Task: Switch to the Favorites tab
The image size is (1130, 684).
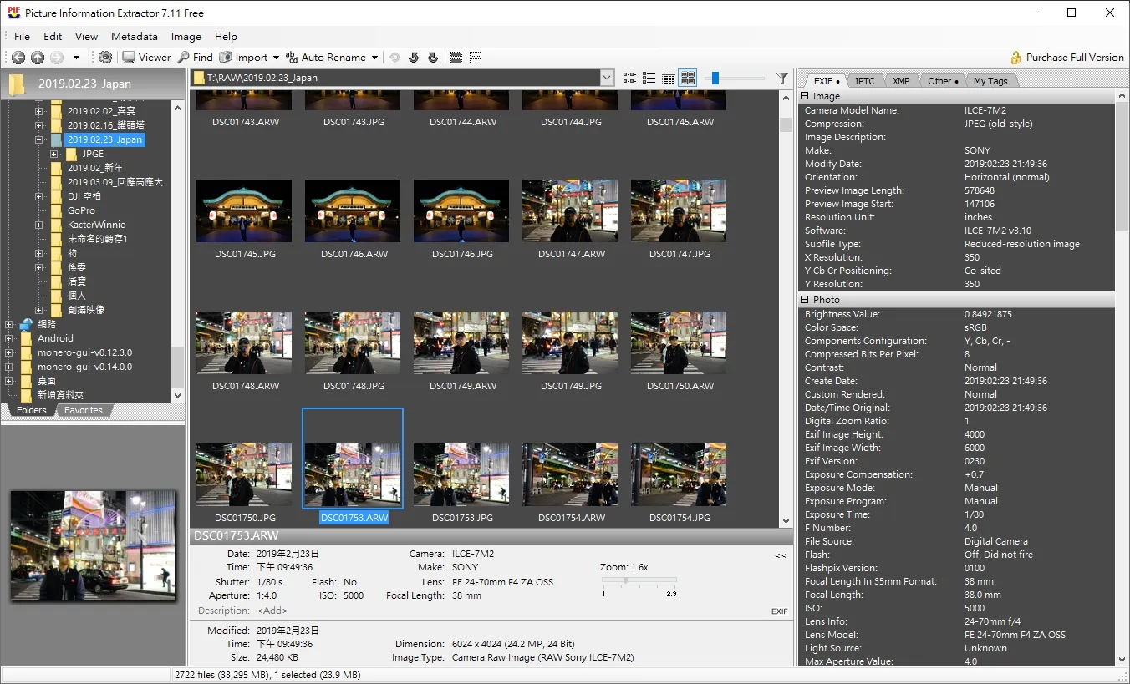Action: [84, 410]
